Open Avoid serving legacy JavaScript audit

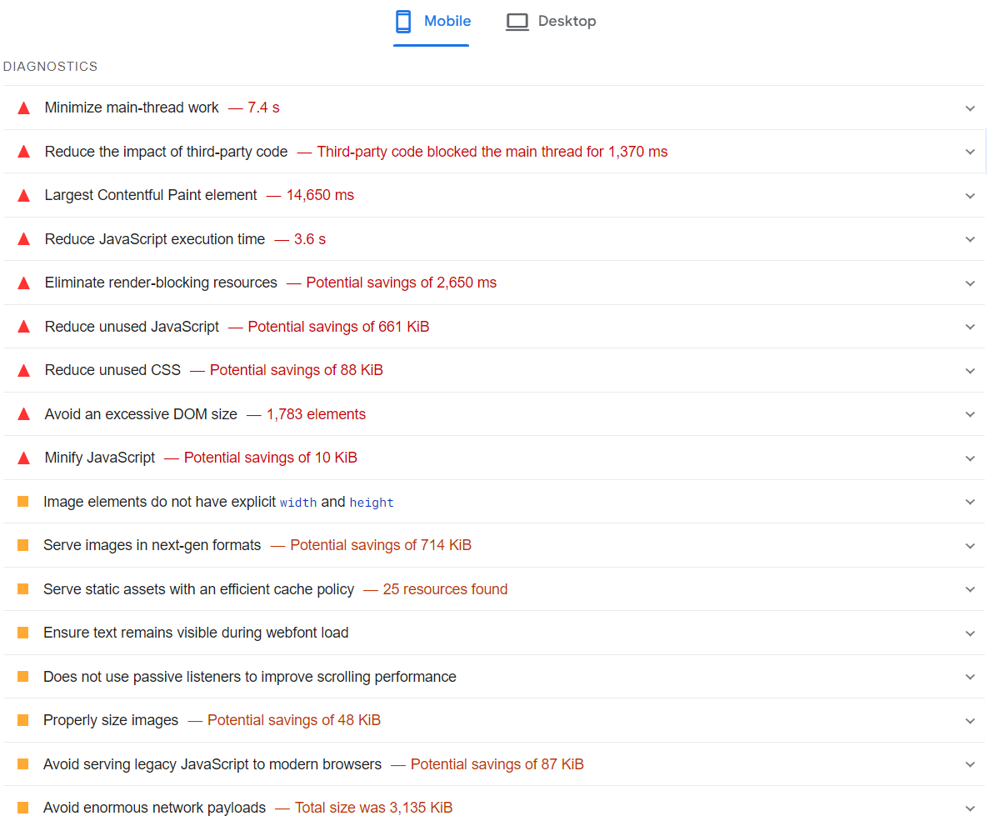[212, 764]
